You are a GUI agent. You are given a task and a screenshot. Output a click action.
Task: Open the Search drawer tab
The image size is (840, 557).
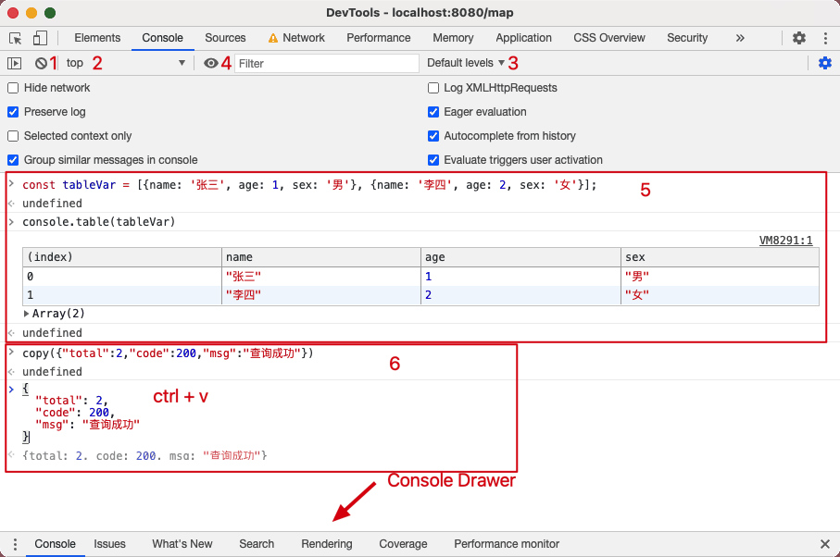pos(257,544)
